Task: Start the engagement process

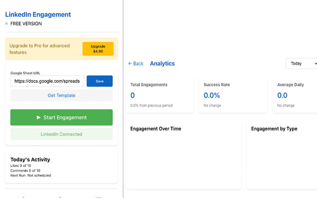Action: [61, 117]
